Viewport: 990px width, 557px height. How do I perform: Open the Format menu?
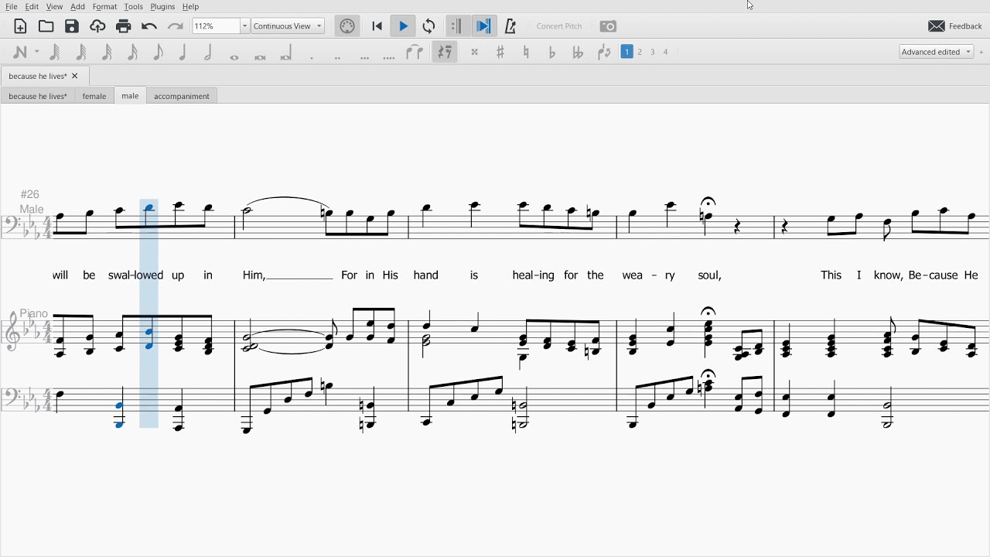coord(104,6)
